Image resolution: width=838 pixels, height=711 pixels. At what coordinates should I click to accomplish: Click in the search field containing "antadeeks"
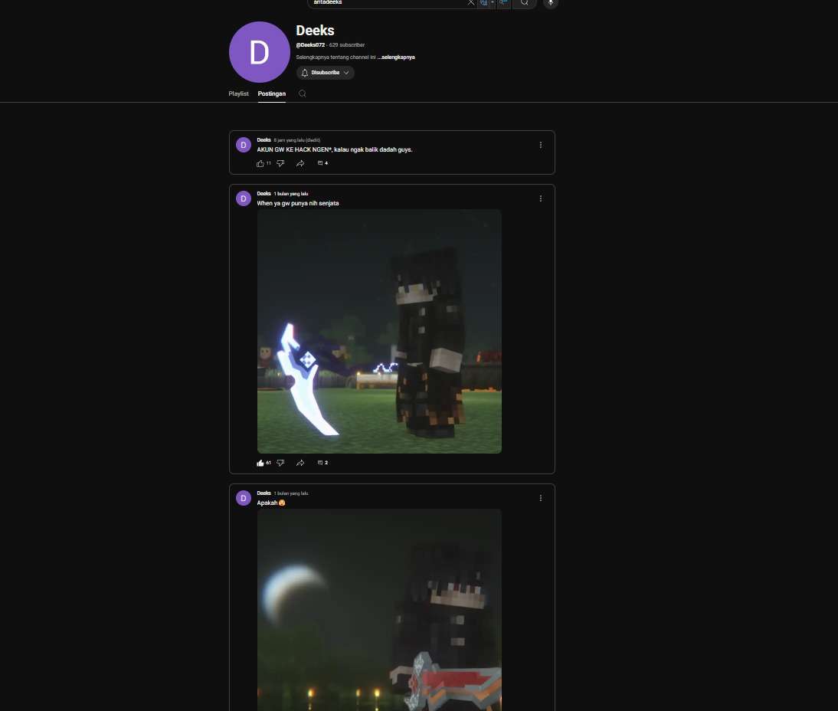coord(388,2)
